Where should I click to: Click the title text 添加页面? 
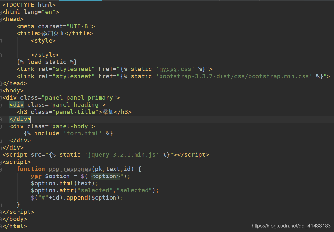coord(53,33)
